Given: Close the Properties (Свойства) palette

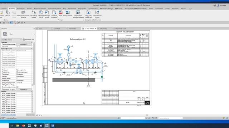Looking at the screenshot, I should click(x=34, y=29).
